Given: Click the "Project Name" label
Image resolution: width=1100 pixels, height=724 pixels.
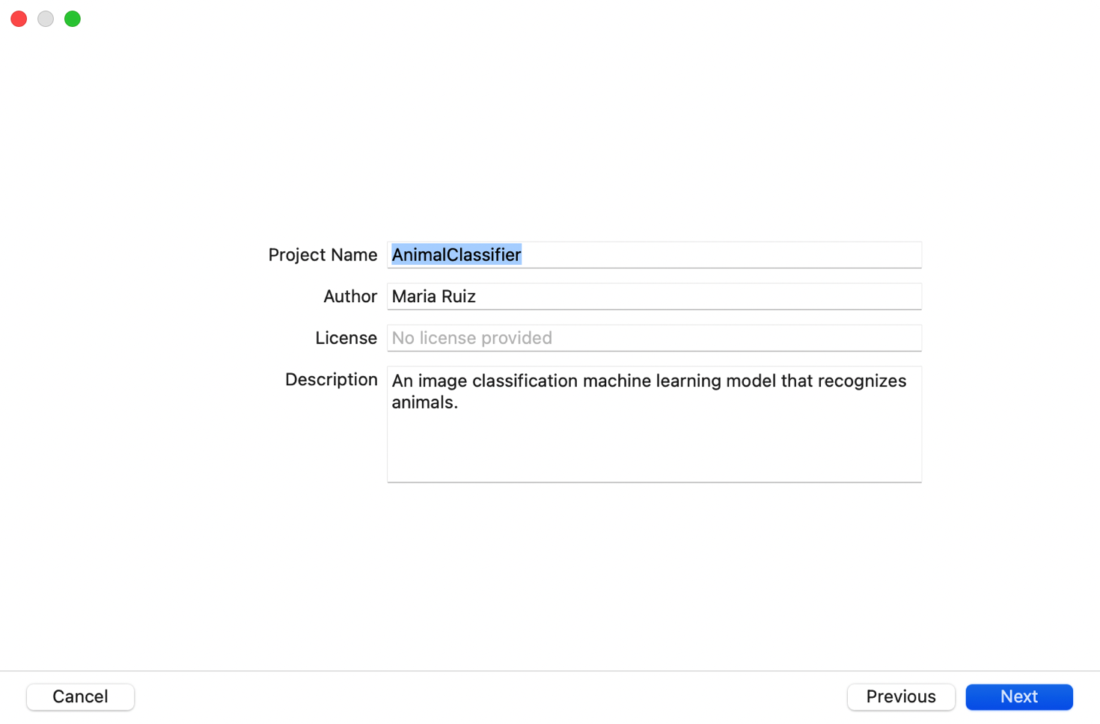Looking at the screenshot, I should coord(323,255).
